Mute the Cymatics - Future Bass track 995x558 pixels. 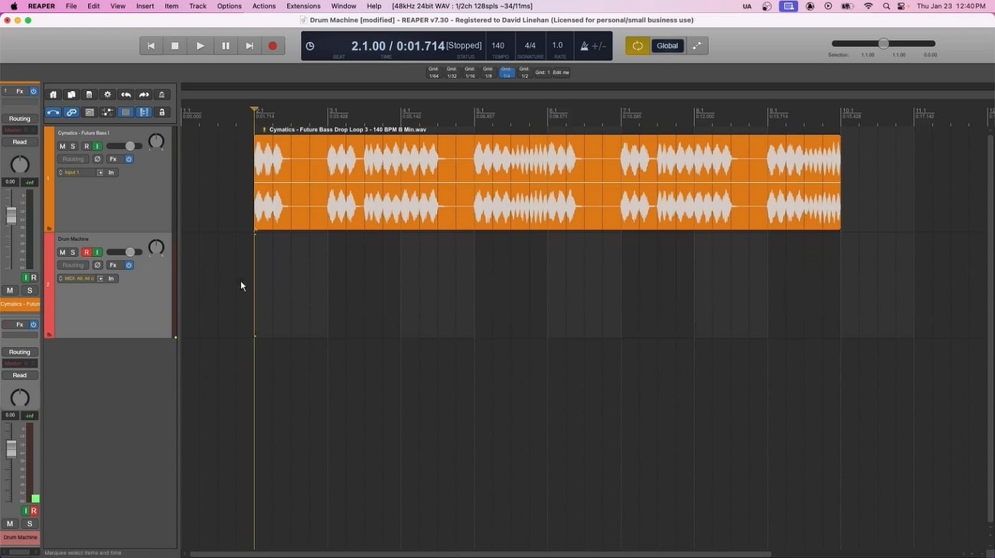(63, 146)
